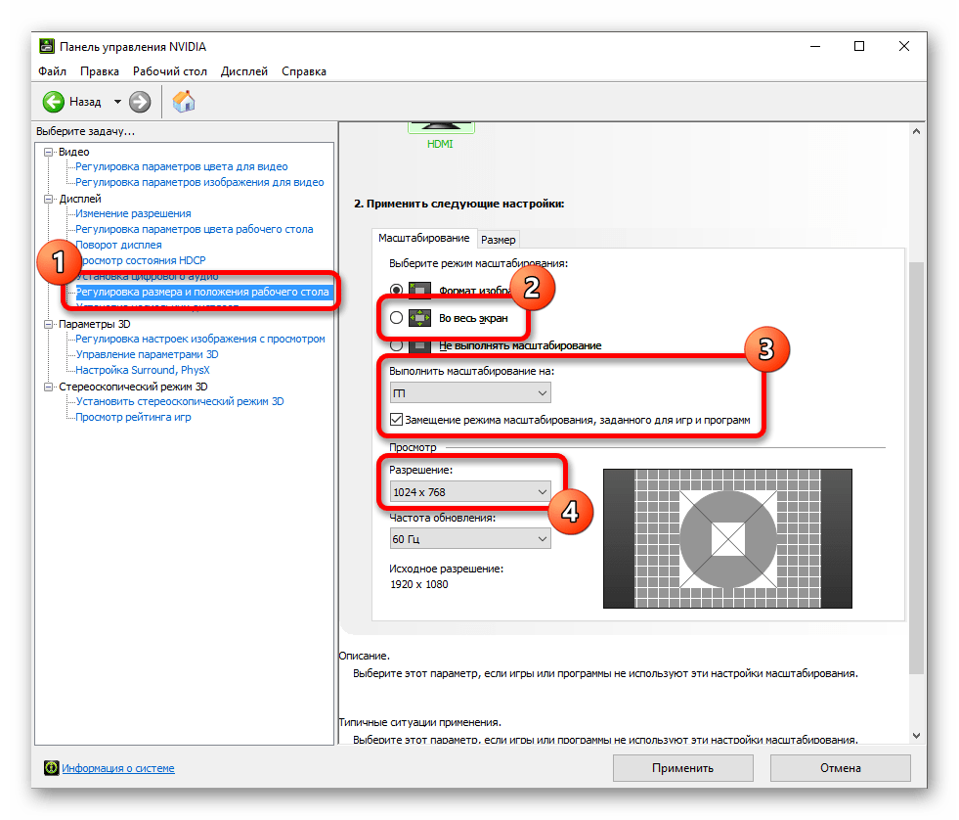This screenshot has height=820, width=959.
Task: Open Back button history dropdown arrow
Action: [118, 101]
